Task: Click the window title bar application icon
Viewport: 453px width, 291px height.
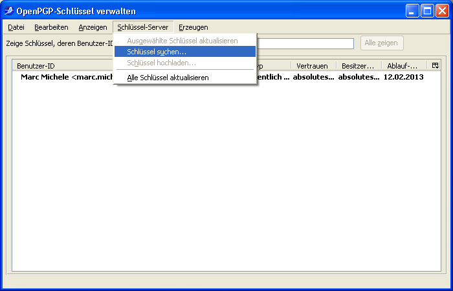Action: (x=9, y=11)
